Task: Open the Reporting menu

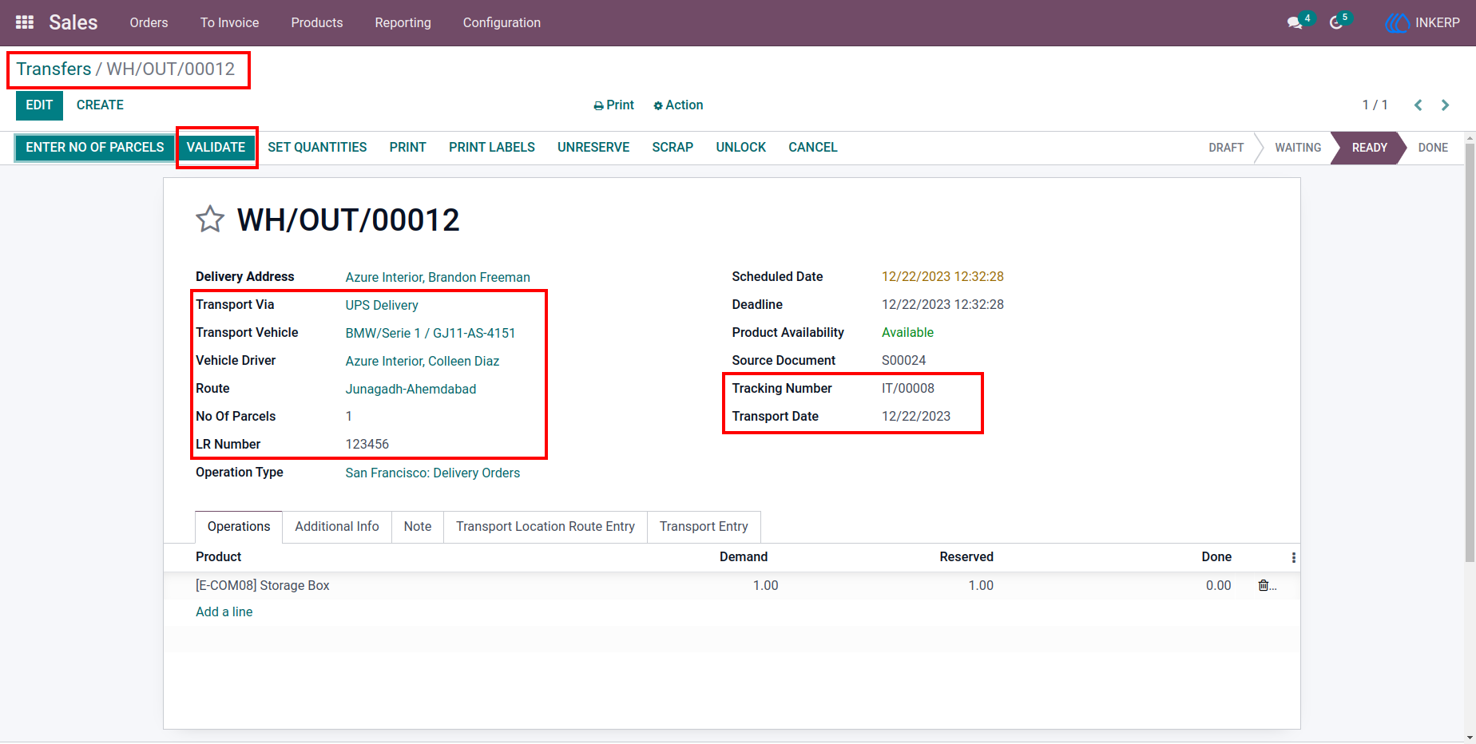Action: tap(403, 22)
